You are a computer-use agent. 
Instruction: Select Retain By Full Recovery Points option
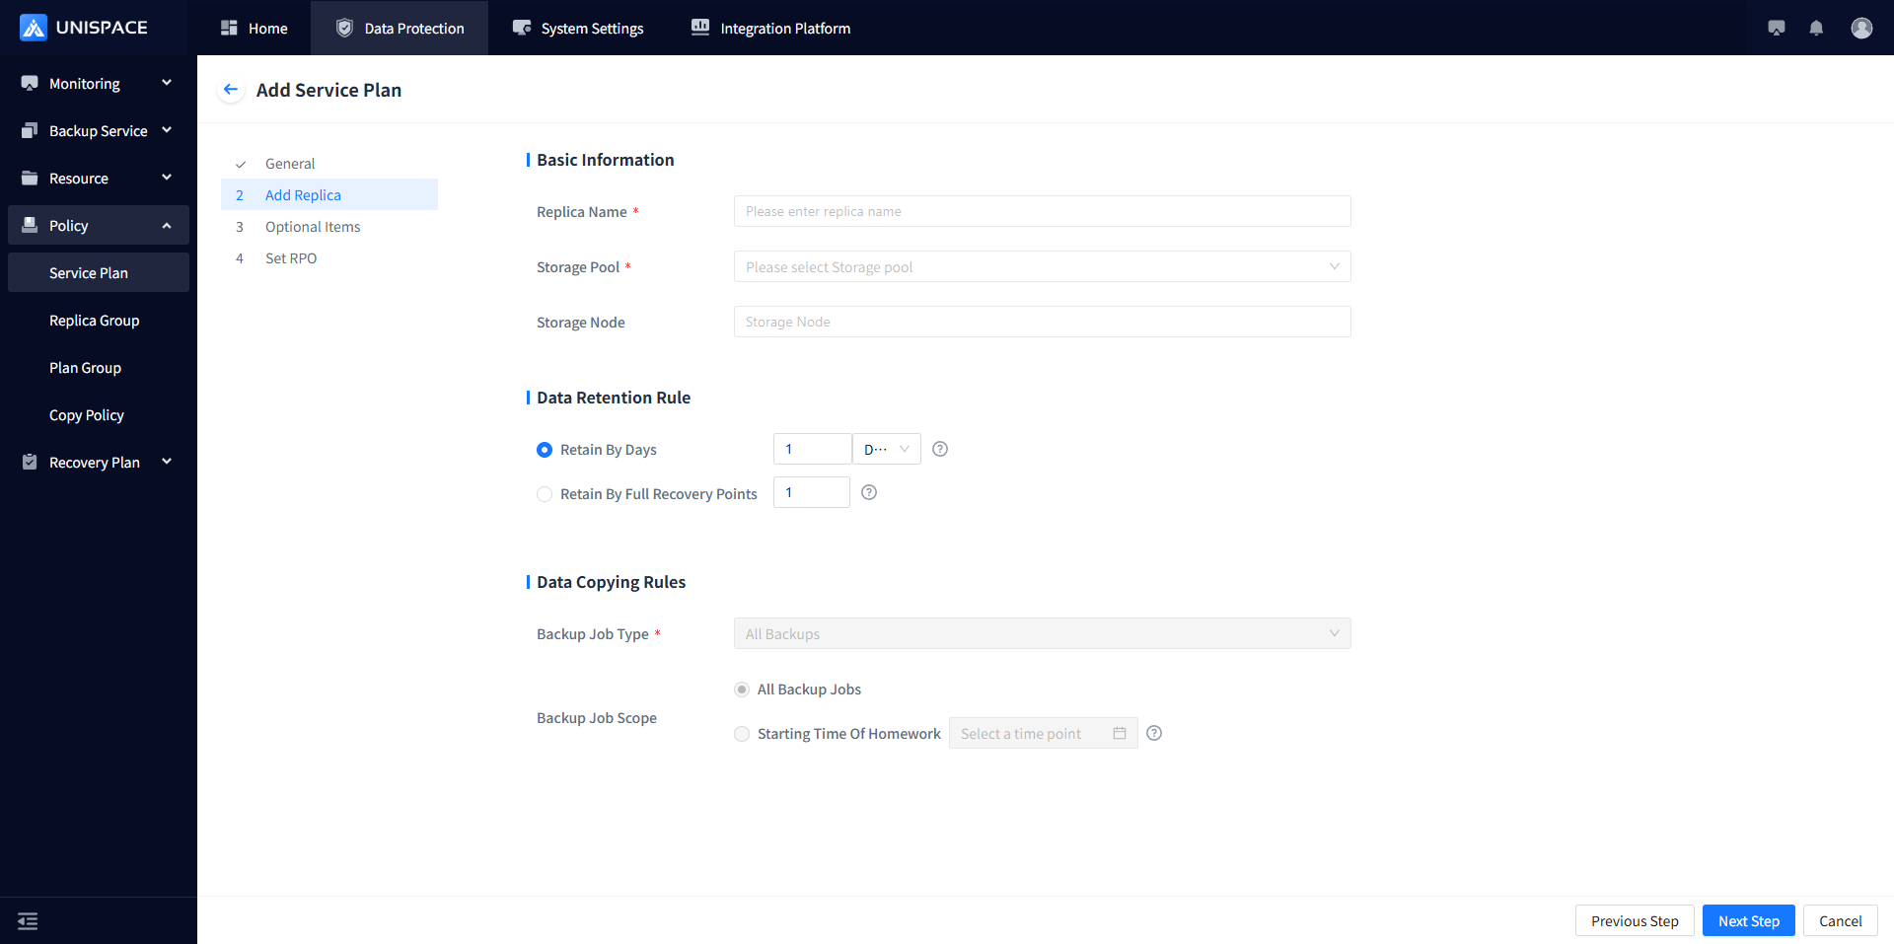click(545, 494)
